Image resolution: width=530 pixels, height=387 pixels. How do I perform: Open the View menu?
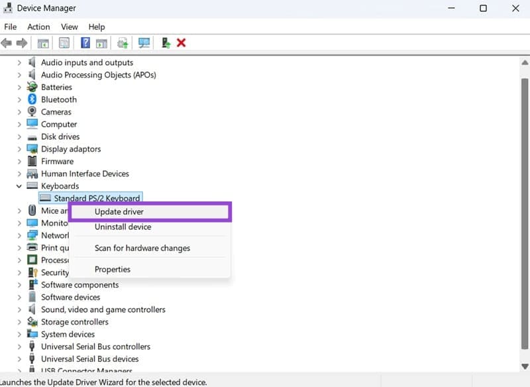69,27
